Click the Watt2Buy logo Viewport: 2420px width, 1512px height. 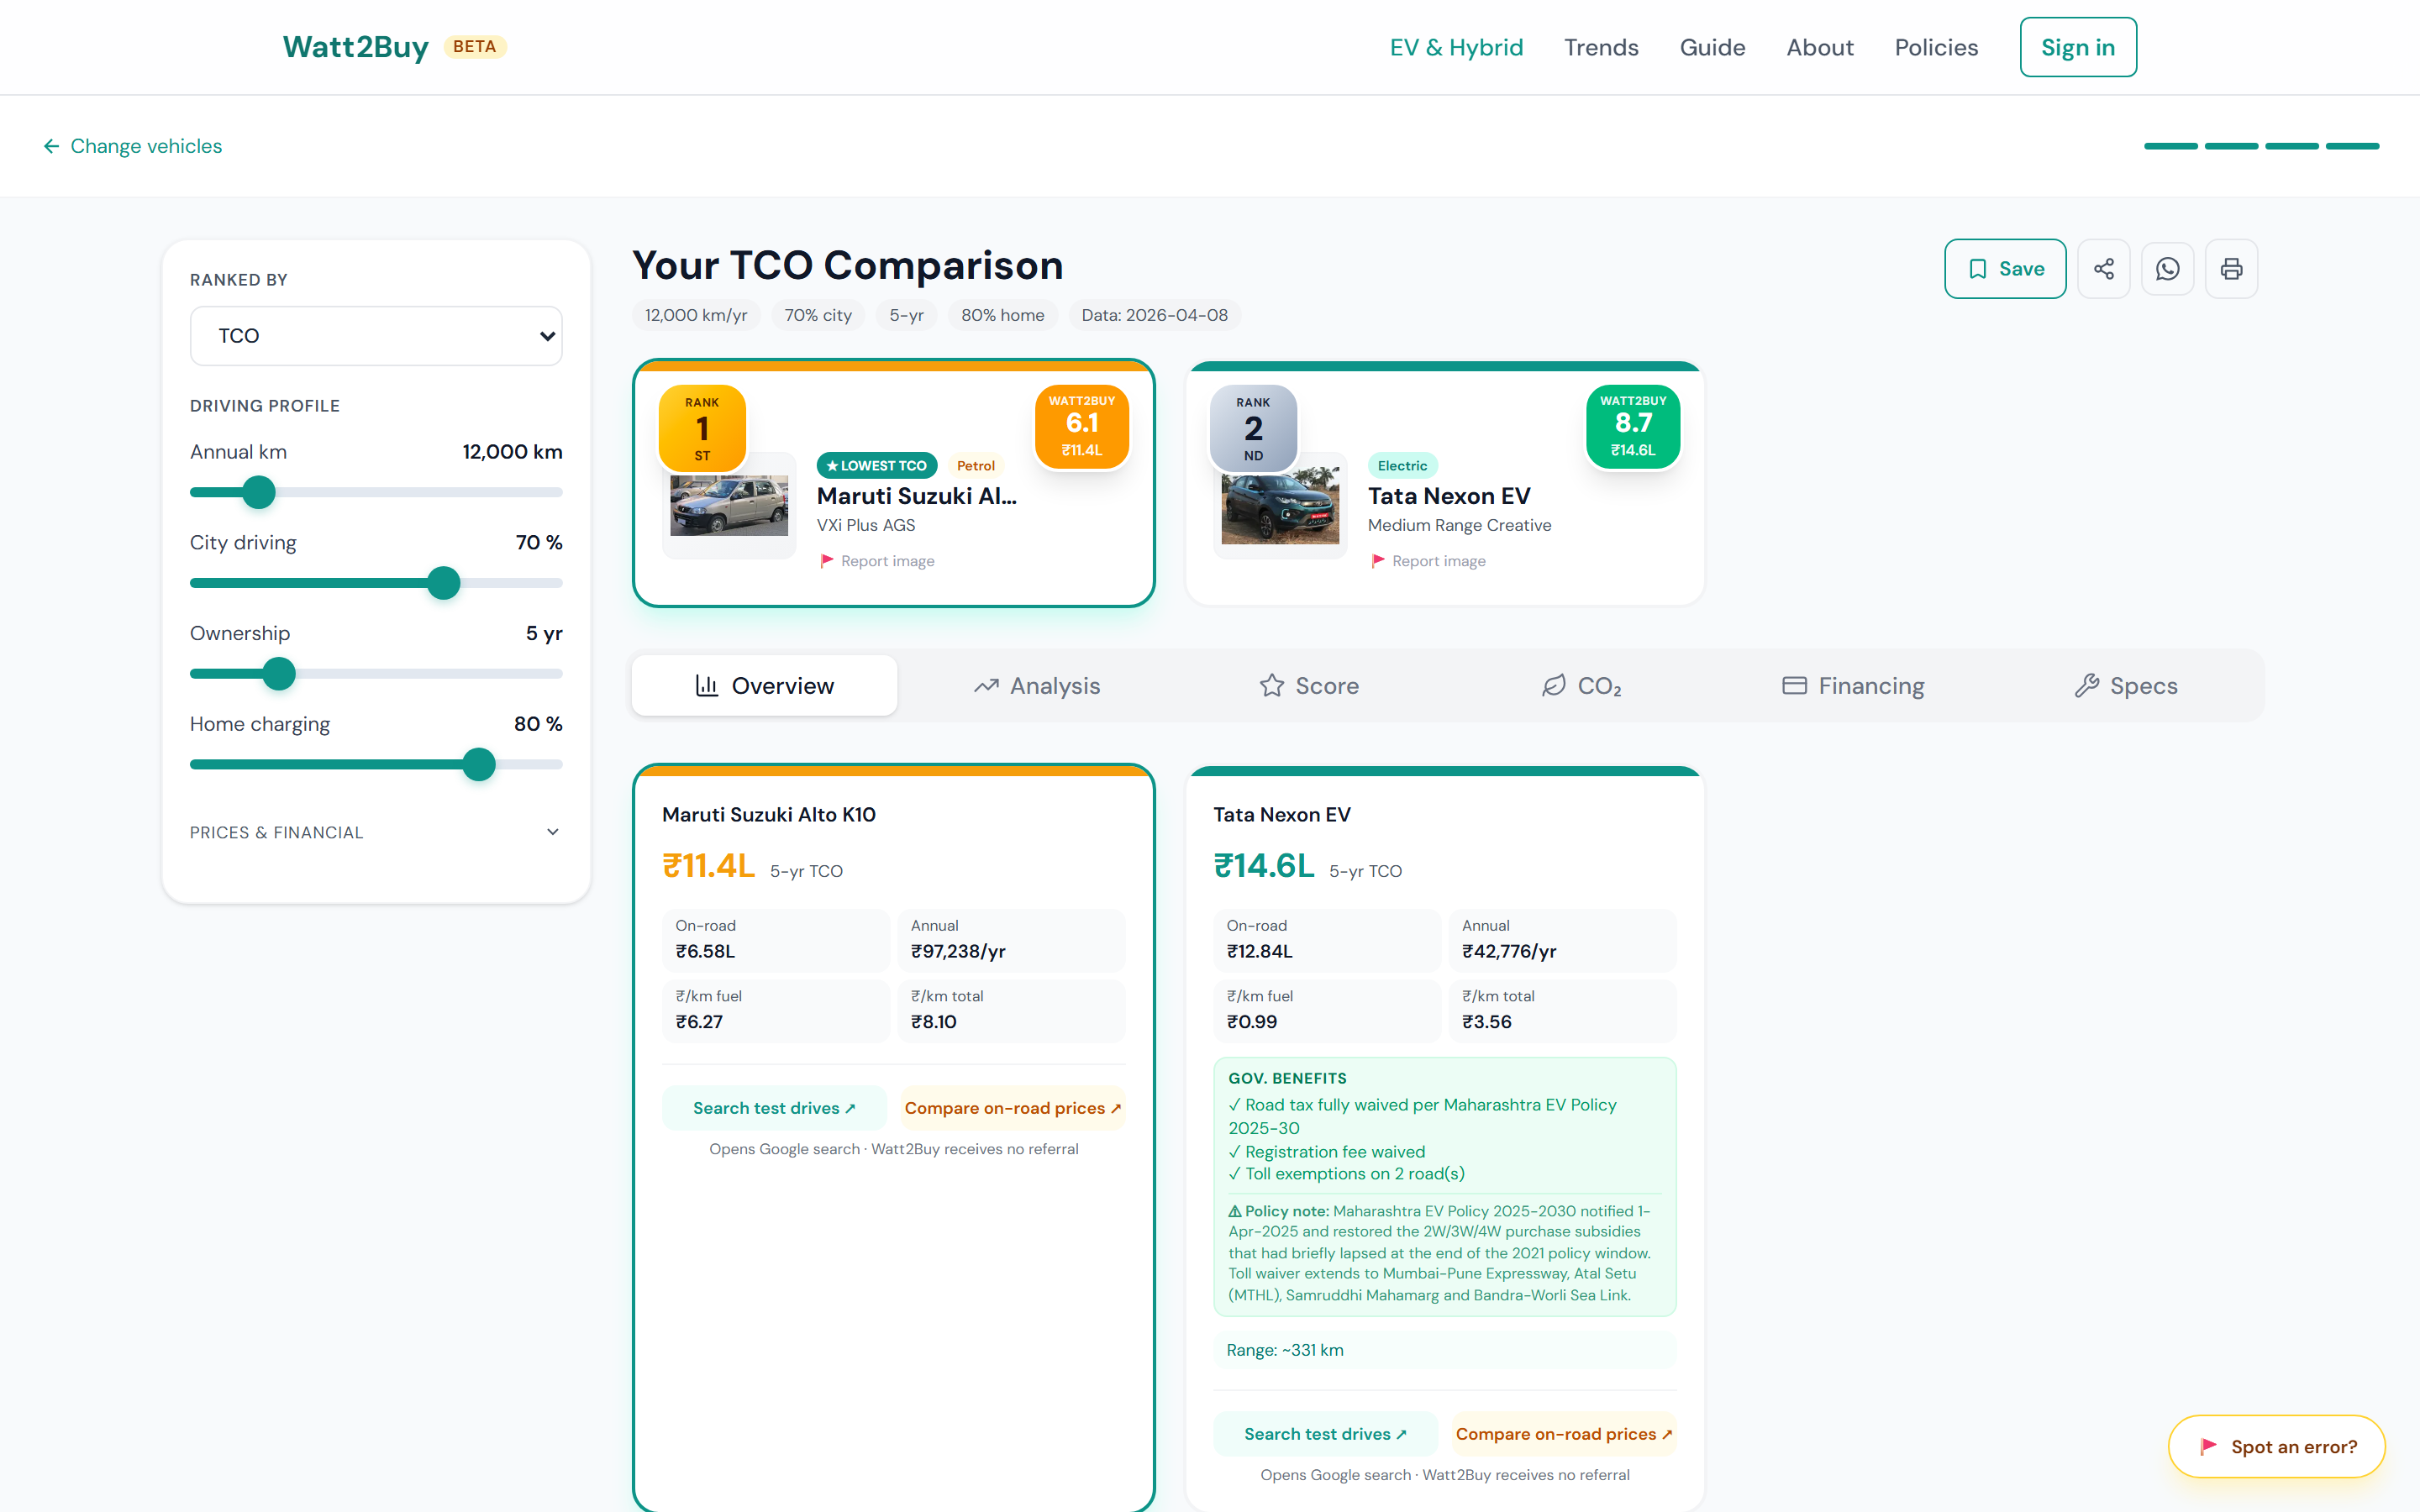click(355, 47)
